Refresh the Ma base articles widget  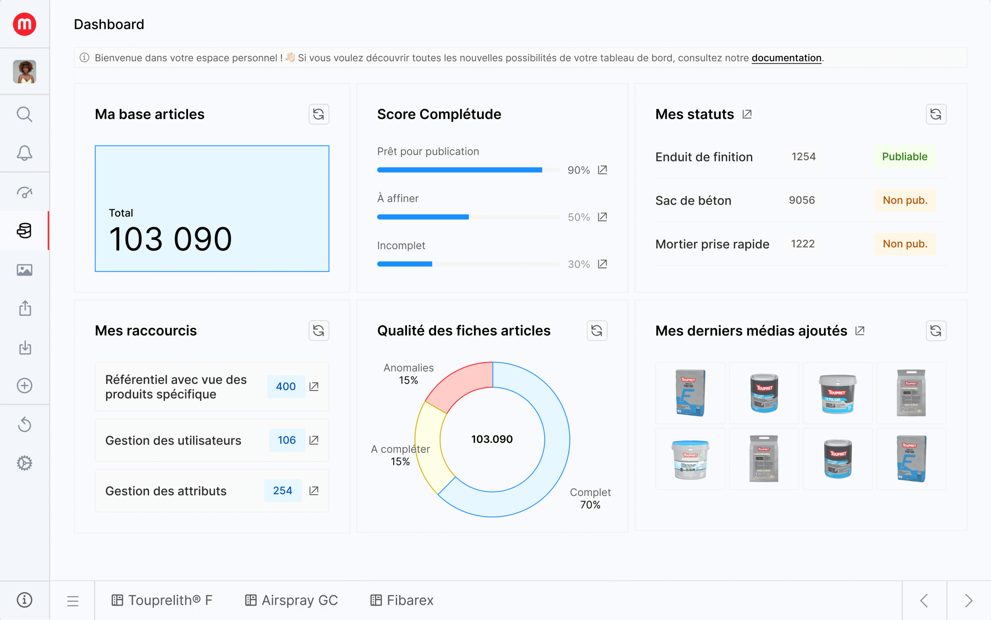[319, 114]
